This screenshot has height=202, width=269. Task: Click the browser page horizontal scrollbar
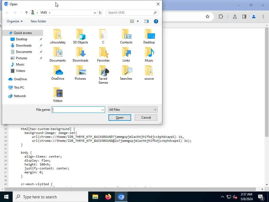point(130,189)
